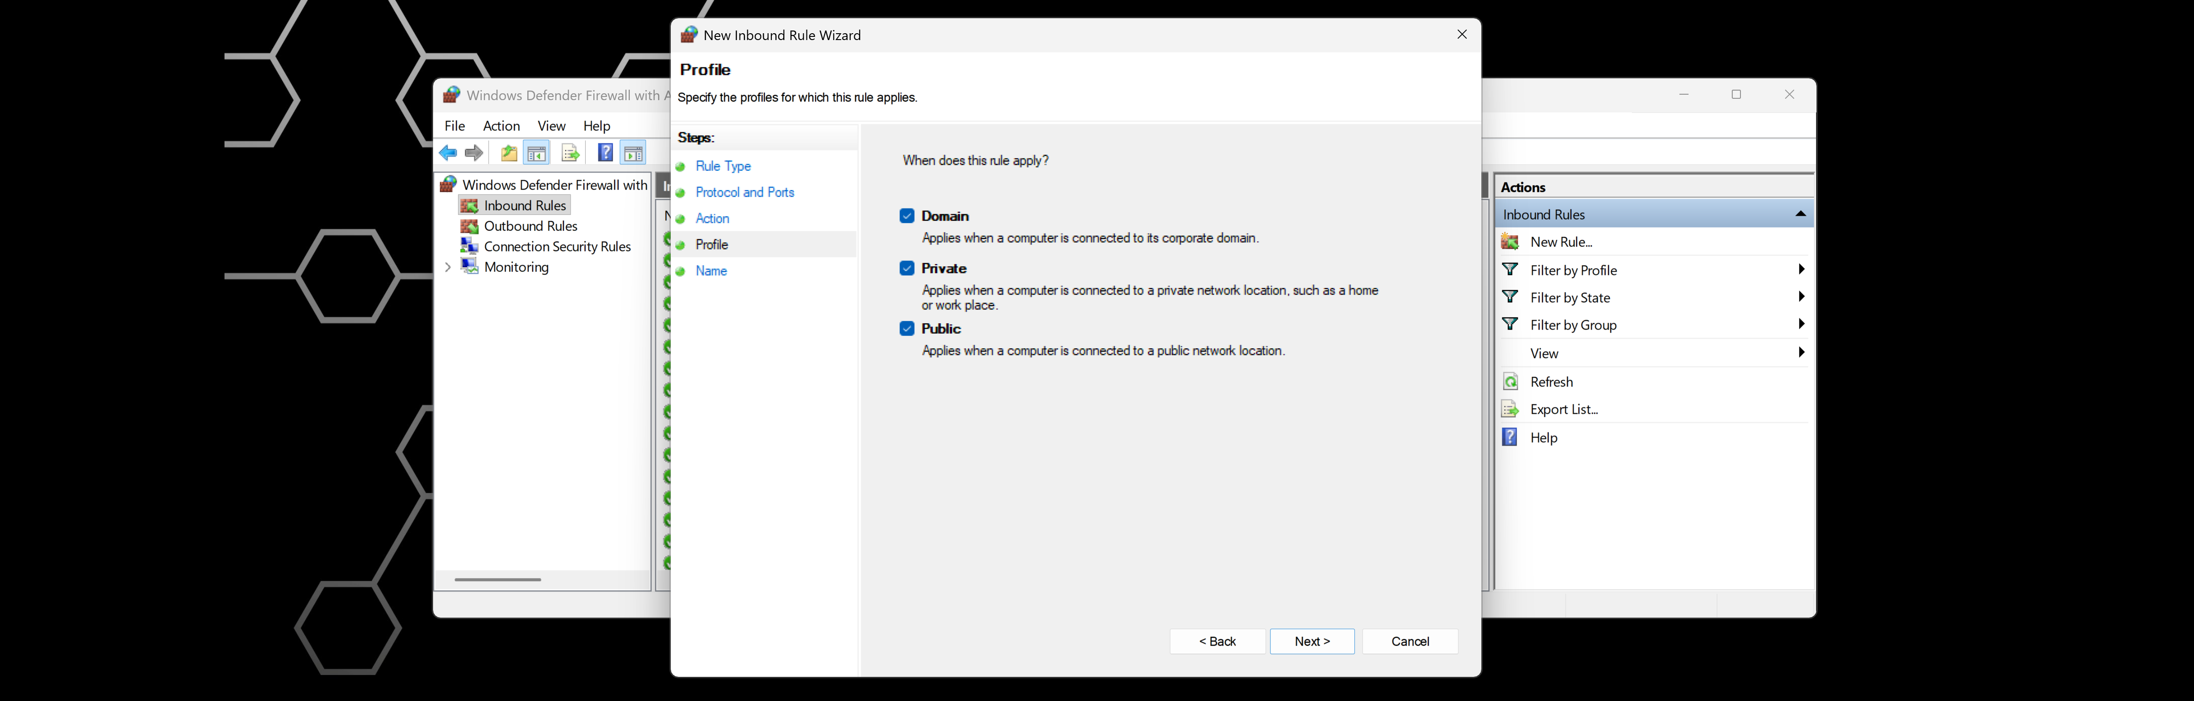Open the Filter by Profile submenu arrow

pyautogui.click(x=1801, y=269)
